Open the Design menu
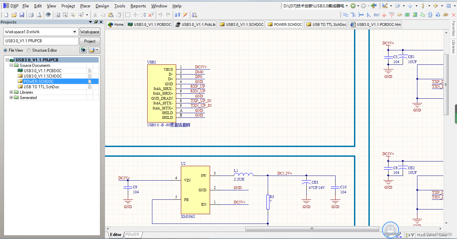 (x=102, y=6)
